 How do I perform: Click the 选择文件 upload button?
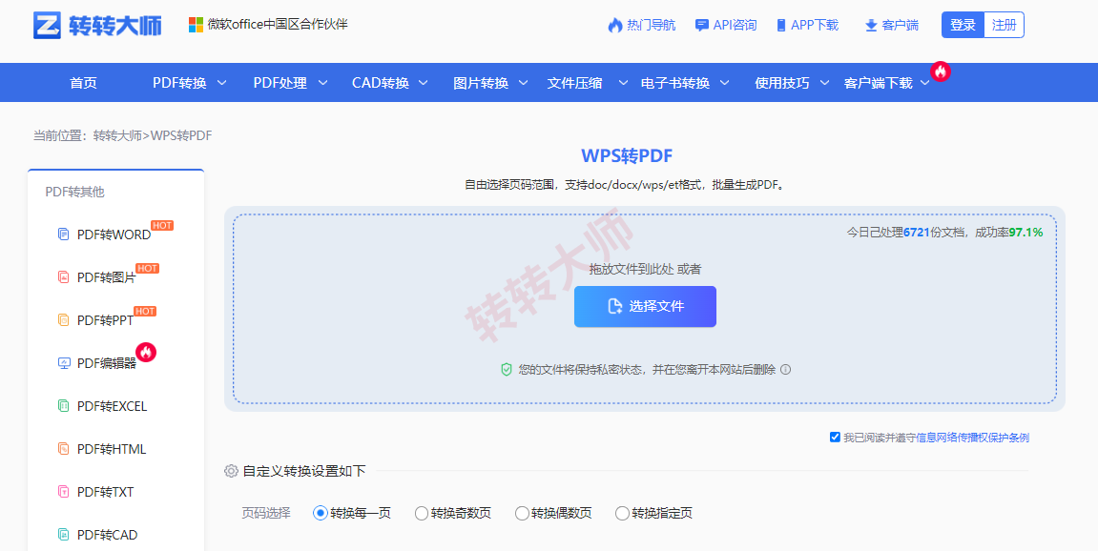pos(645,306)
